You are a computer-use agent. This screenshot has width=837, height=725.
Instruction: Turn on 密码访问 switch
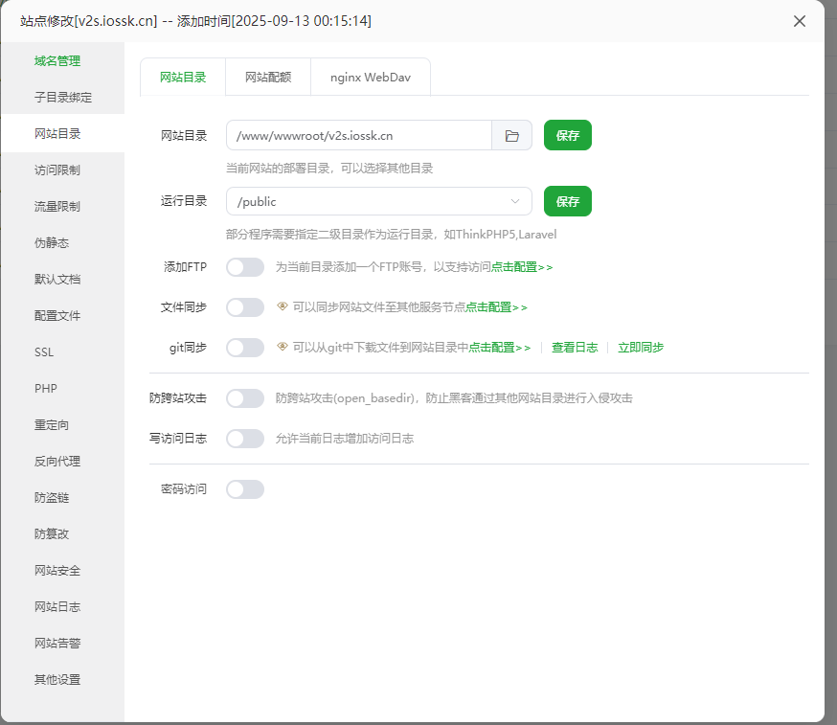244,488
